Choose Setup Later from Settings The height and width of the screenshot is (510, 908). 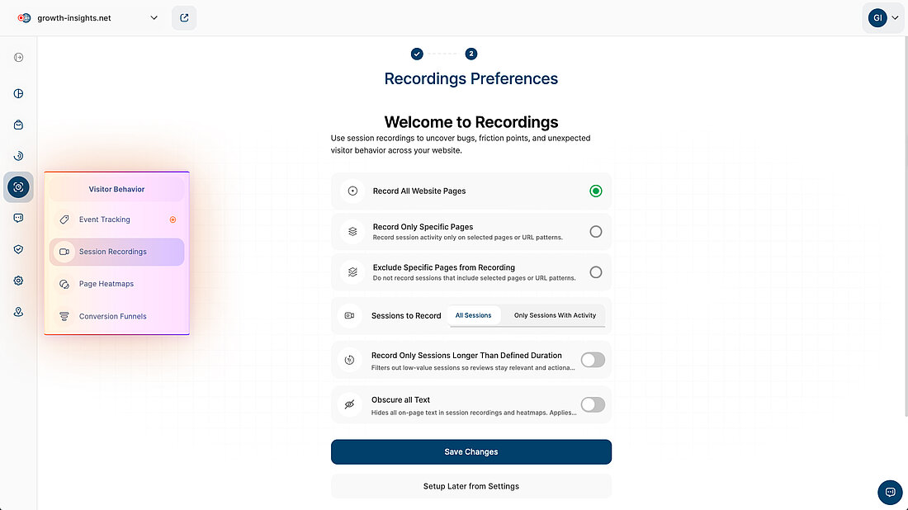pos(471,486)
